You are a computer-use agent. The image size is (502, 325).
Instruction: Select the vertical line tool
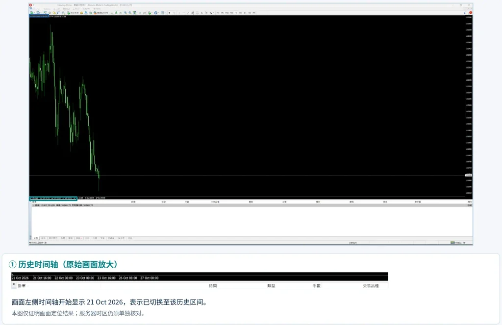[x=179, y=13]
